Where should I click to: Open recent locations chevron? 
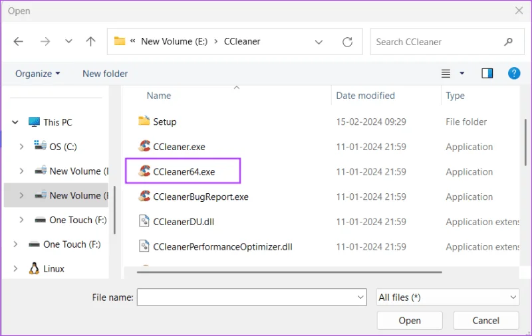click(x=68, y=41)
